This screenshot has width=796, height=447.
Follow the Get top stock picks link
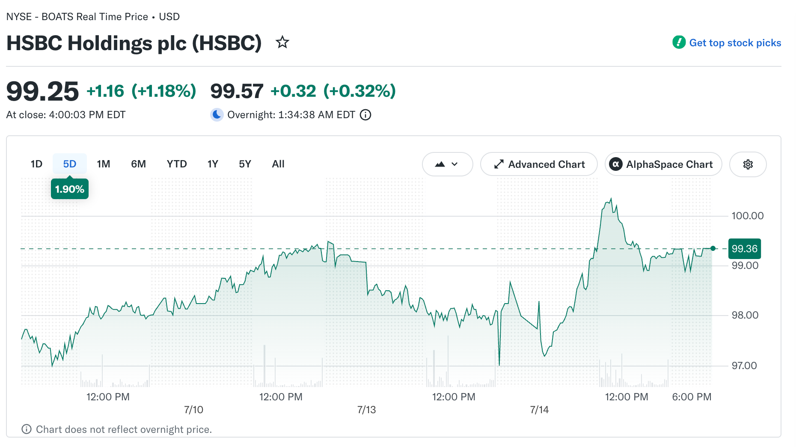735,43
